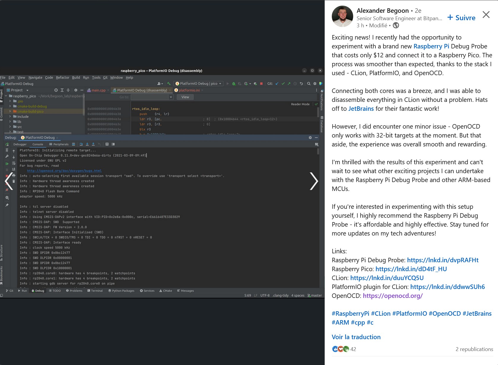
Task: Click Alexander Begoon author name
Action: [383, 11]
